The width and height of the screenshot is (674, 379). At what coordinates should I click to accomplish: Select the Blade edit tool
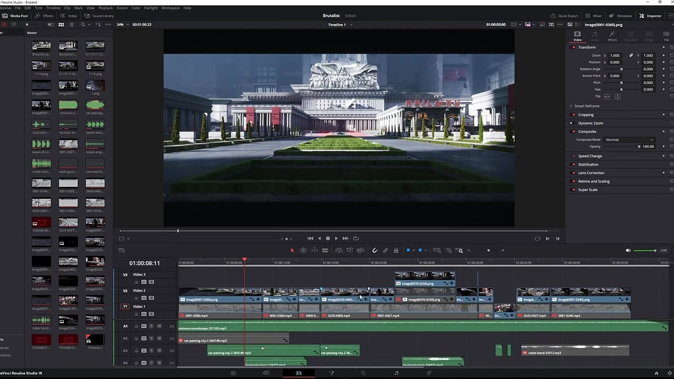click(x=325, y=251)
